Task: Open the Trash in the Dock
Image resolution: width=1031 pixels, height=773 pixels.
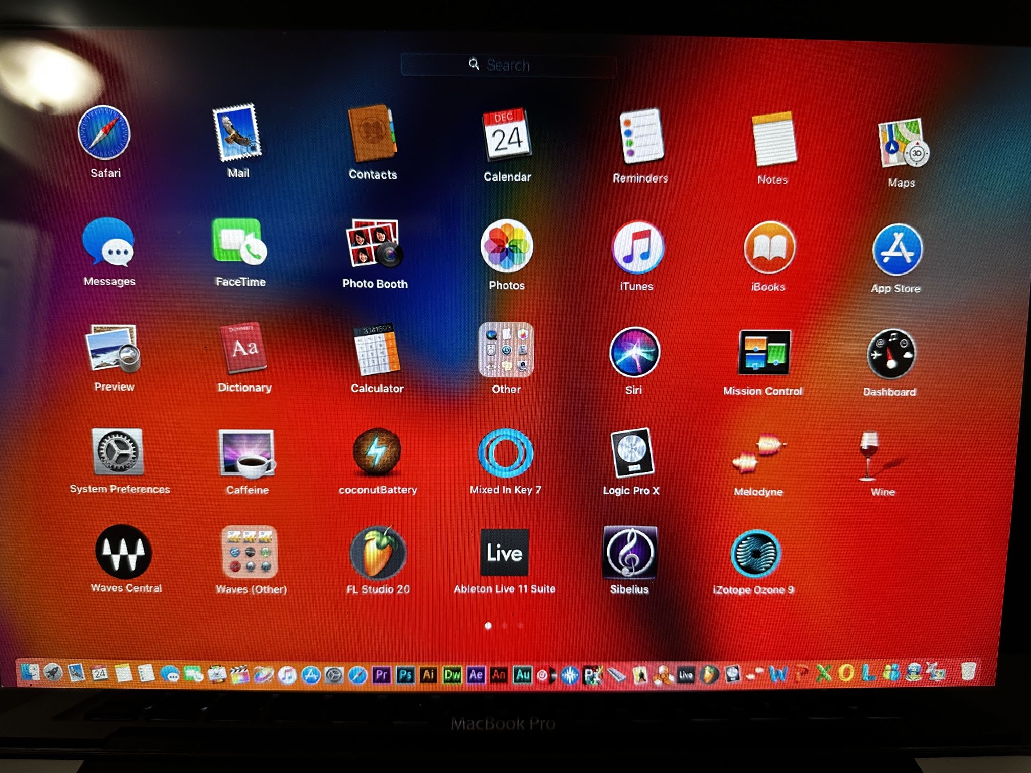Action: click(x=968, y=671)
